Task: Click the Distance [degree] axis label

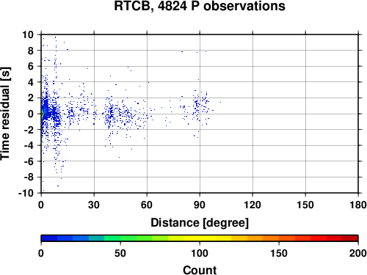Action: (x=200, y=223)
